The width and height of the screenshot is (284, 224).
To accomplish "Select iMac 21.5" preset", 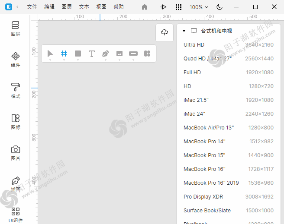I will click(x=229, y=100).
